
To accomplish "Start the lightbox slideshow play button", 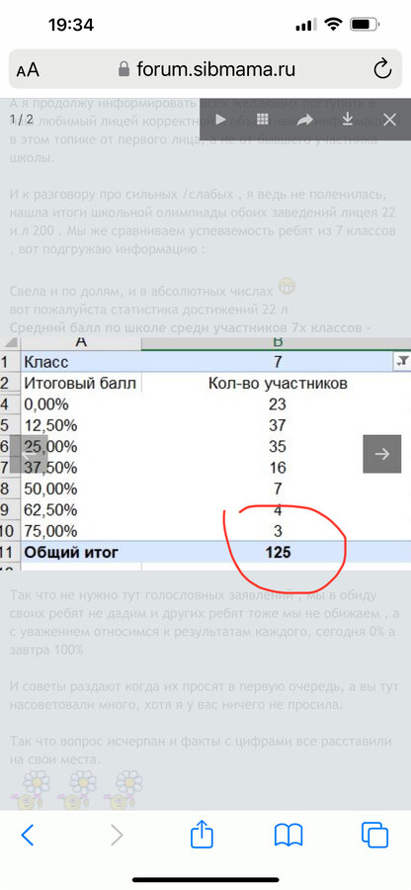I will 220,120.
